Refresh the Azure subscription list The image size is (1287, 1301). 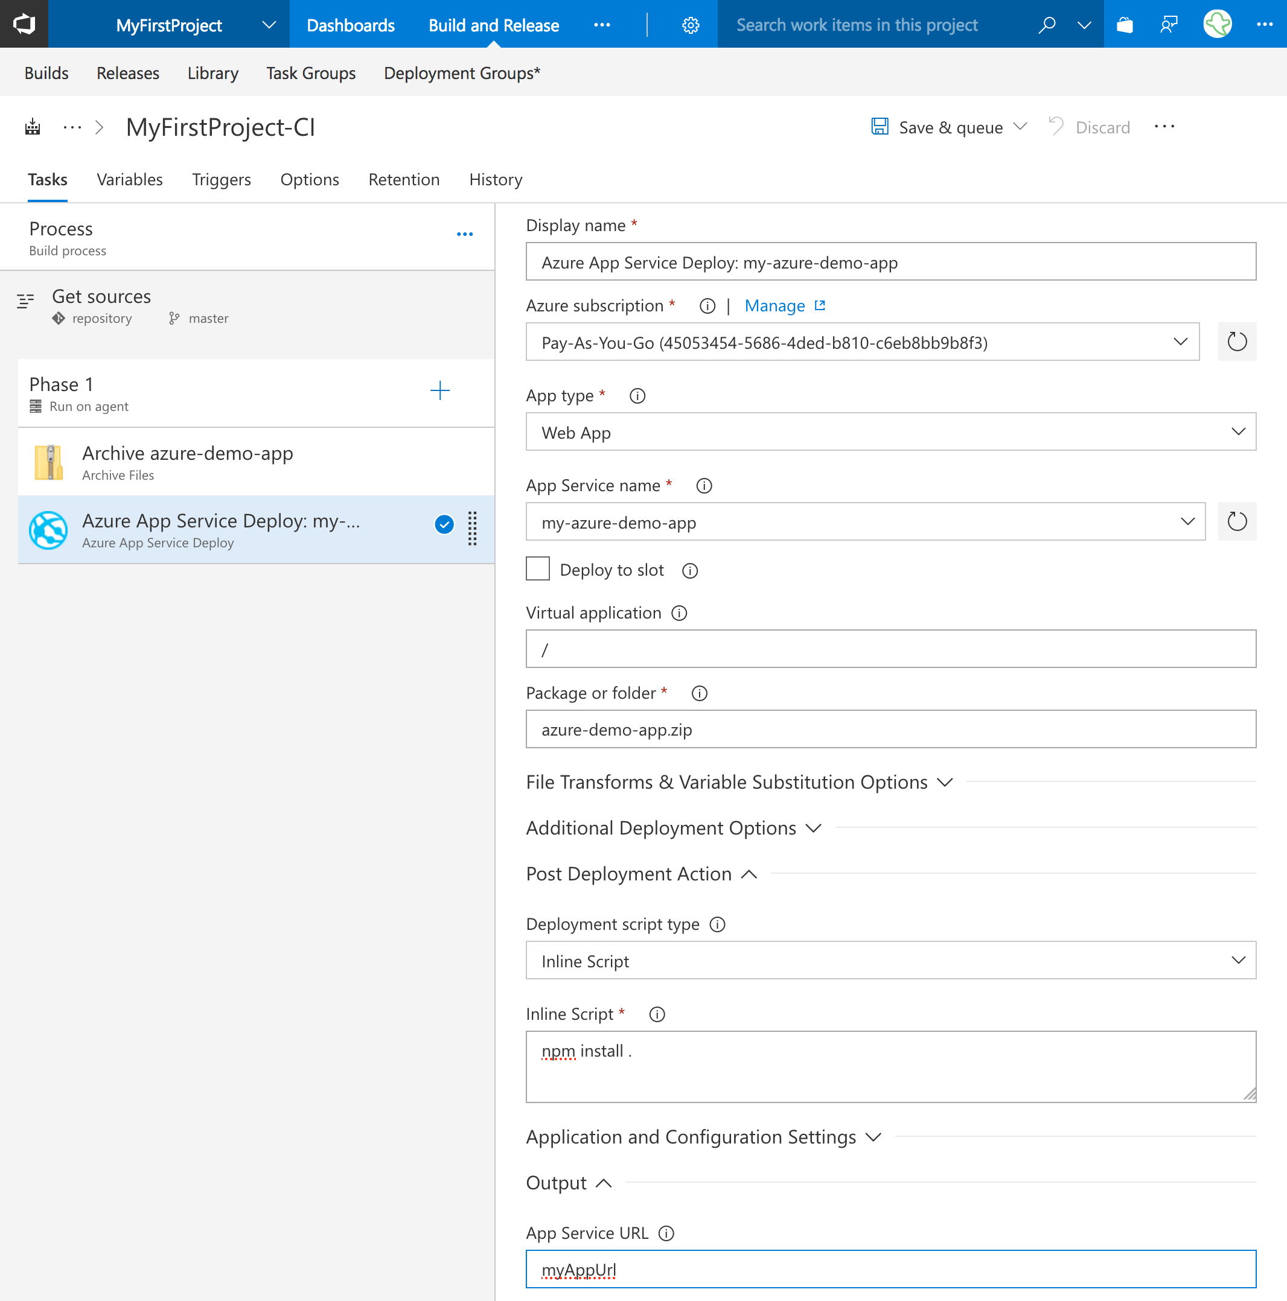(1237, 342)
